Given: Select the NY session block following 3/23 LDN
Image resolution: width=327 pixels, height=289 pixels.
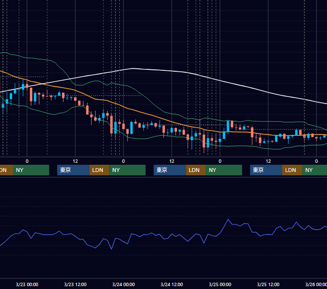Looking at the screenshot, I should tap(127, 170).
